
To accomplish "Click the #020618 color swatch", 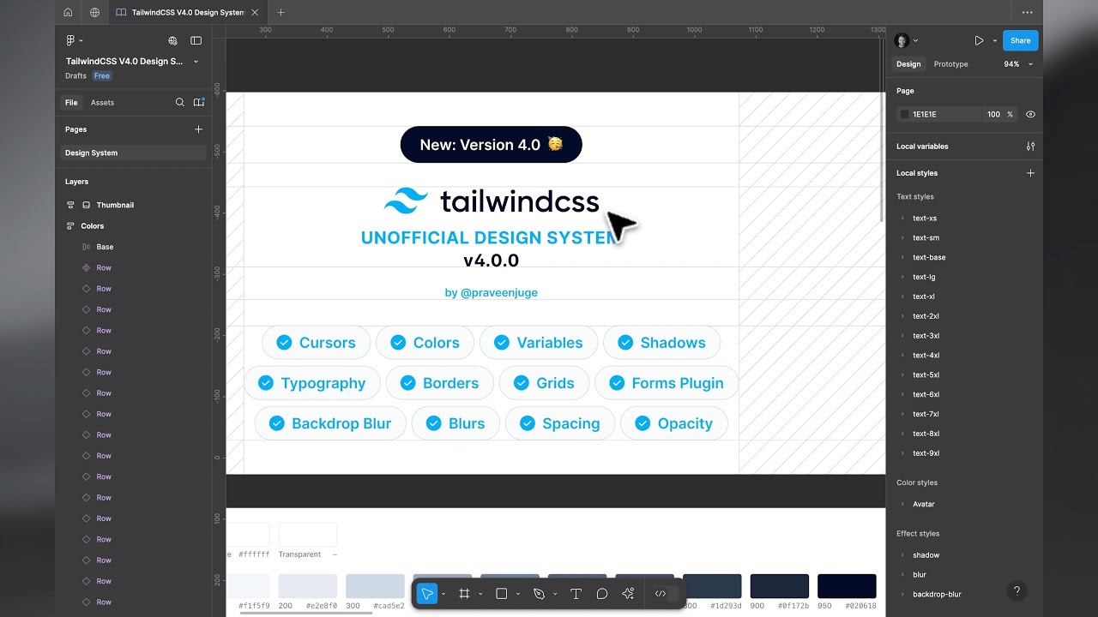I will (x=847, y=586).
